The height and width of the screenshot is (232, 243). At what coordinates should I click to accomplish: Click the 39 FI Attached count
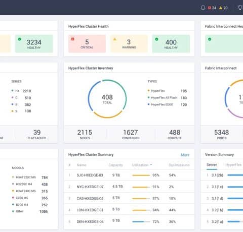37,134
